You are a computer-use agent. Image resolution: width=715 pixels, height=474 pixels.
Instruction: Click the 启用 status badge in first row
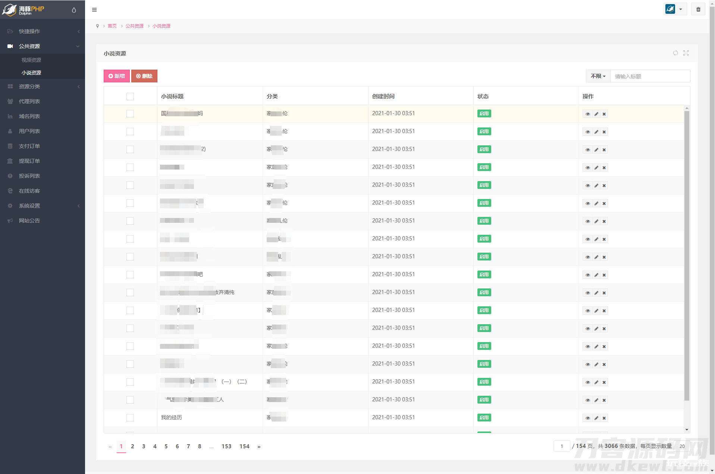point(484,114)
